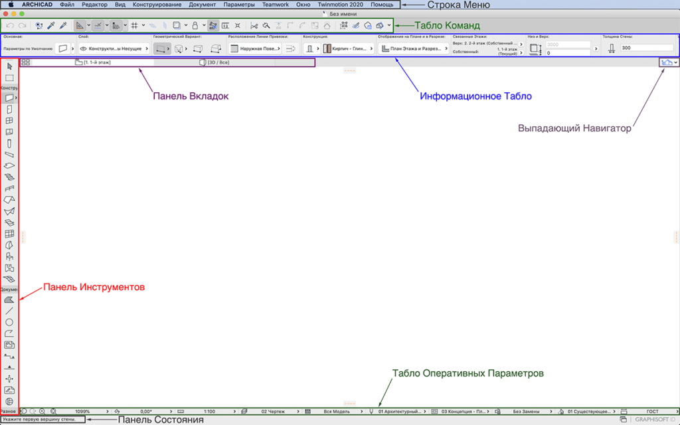Select the Column tool in the toolbox
This screenshot has height=425, width=680.
[x=9, y=143]
